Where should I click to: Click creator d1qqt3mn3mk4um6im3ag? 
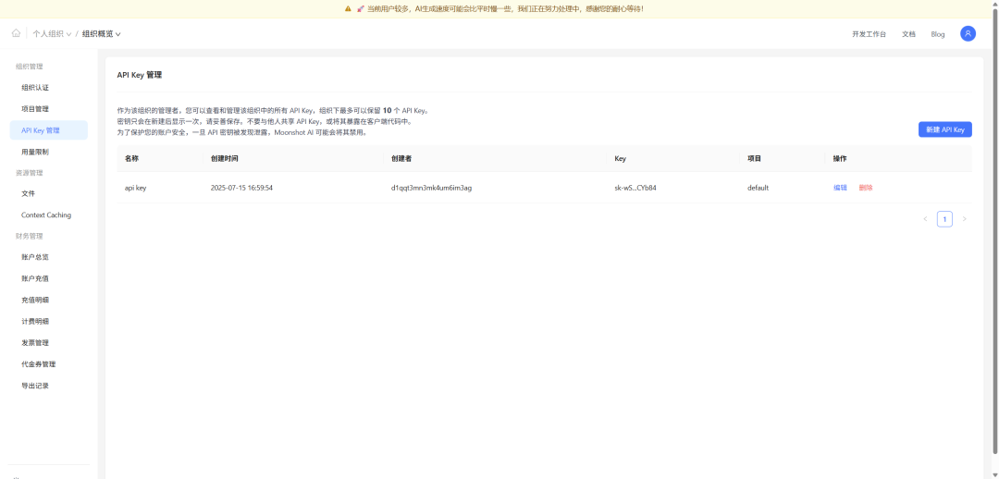coord(431,188)
